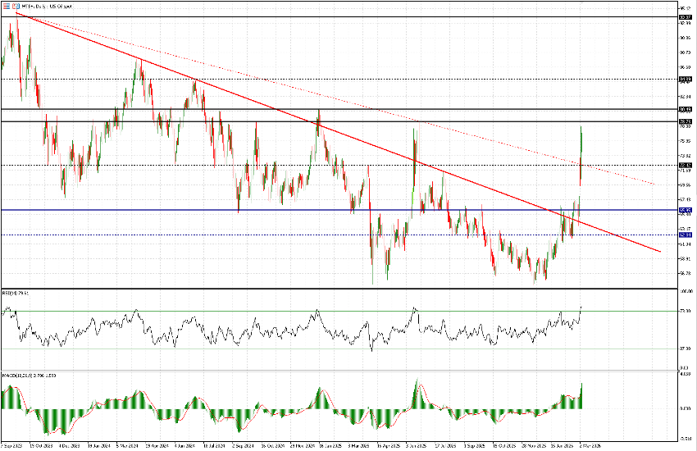Click the 72.12 dashed level price label

point(686,165)
